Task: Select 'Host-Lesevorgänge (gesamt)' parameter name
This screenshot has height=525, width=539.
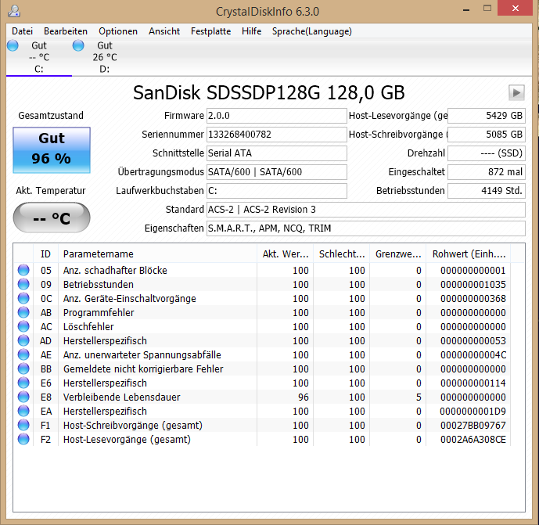Action: (127, 440)
